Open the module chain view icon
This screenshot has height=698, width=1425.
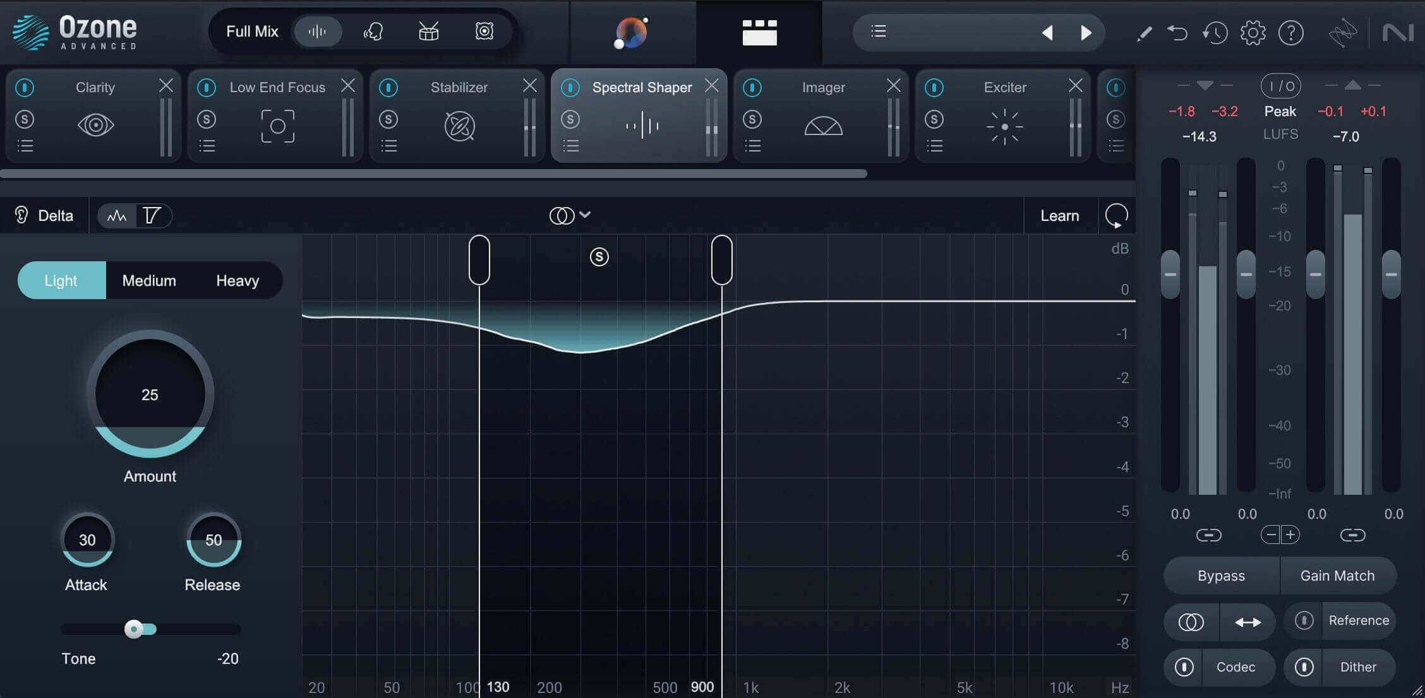pos(759,32)
